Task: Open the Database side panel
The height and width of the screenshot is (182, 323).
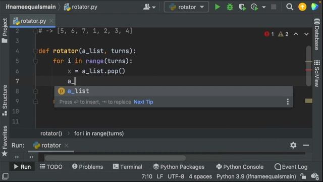Action: pos(317,34)
